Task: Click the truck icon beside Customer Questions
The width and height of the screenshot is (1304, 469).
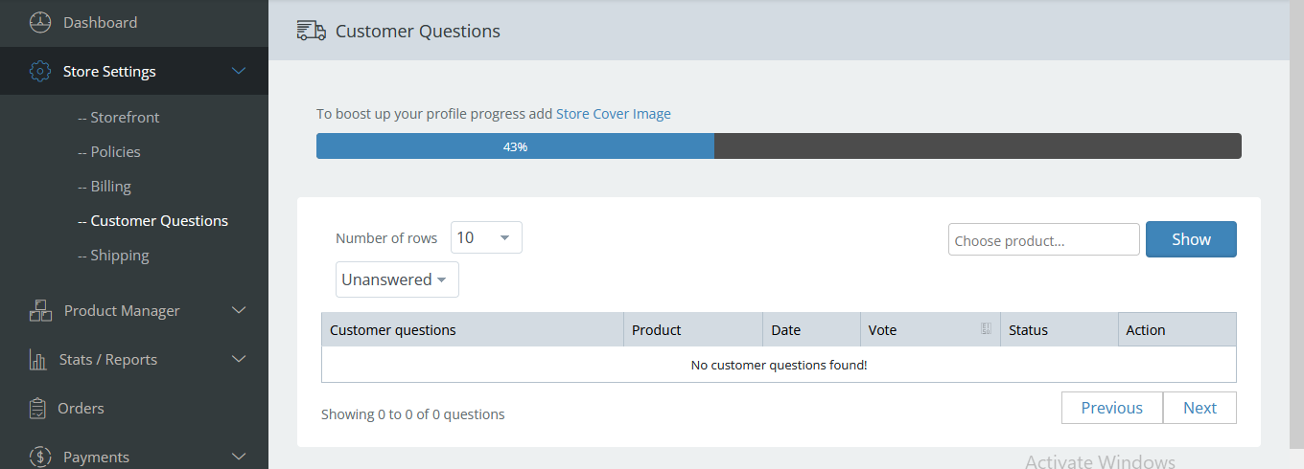Action: pos(312,31)
